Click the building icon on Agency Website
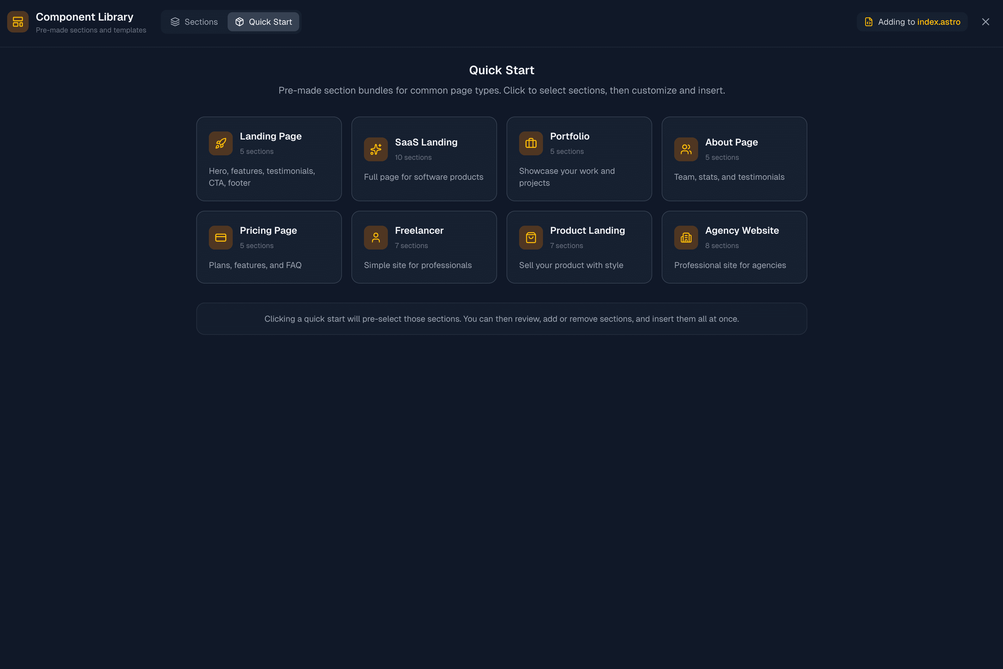 tap(685, 238)
